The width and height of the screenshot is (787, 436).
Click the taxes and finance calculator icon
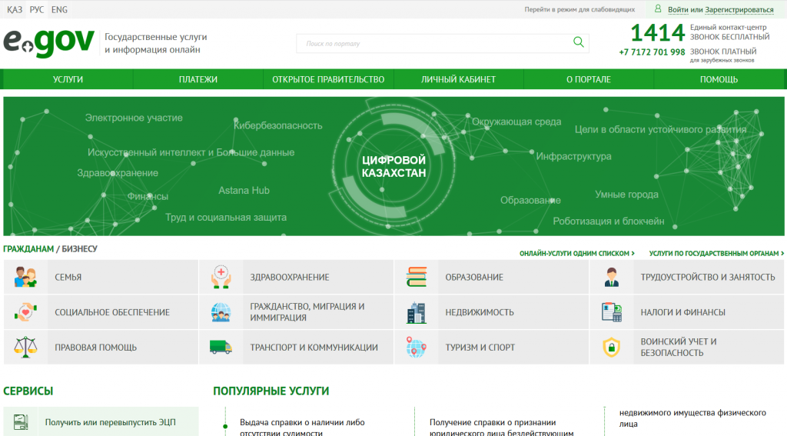(611, 312)
